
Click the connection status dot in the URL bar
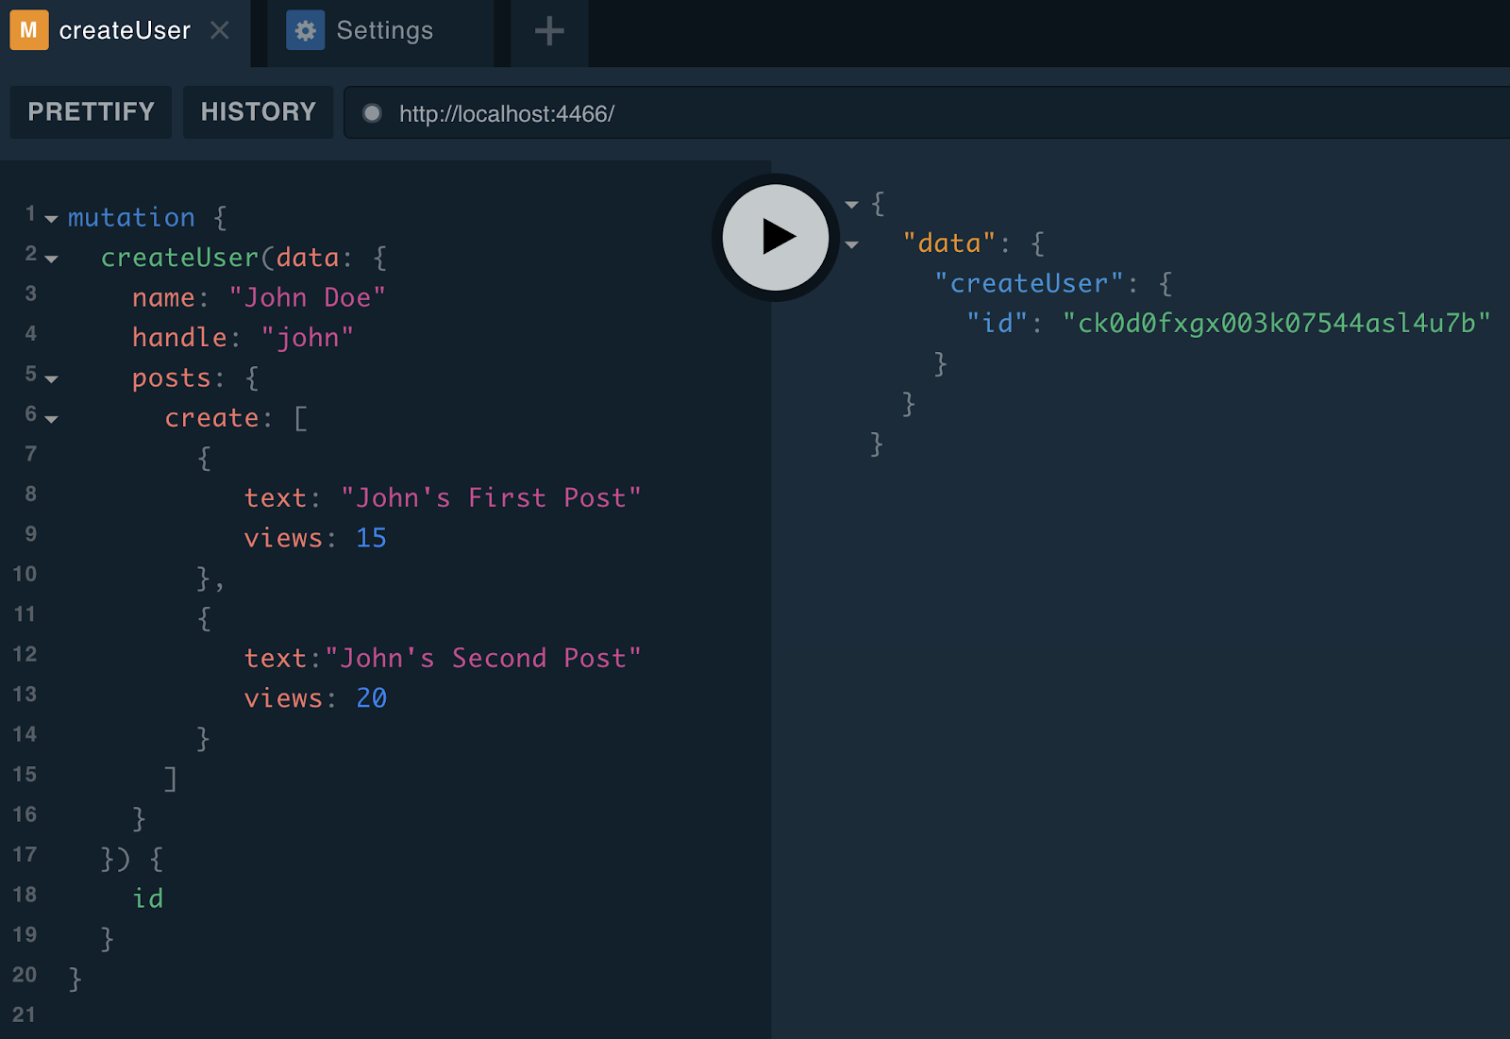click(x=372, y=112)
